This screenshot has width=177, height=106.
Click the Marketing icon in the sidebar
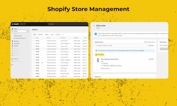(x=12, y=53)
